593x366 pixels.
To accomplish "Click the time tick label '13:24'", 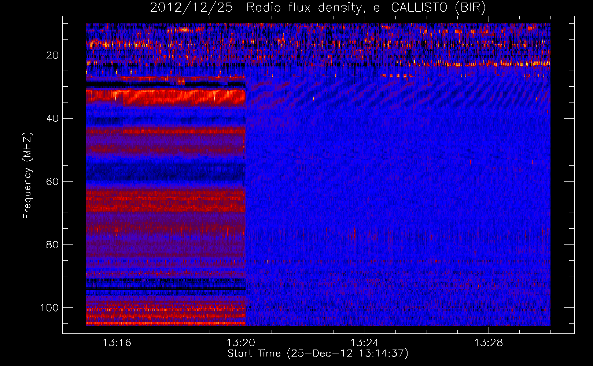I will pos(365,343).
